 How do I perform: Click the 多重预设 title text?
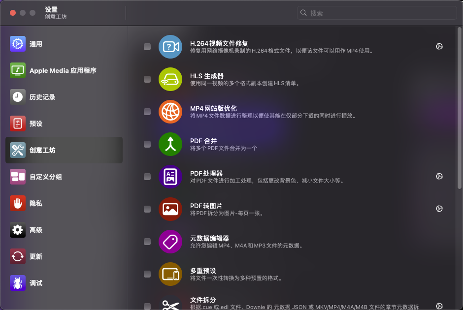[203, 271]
